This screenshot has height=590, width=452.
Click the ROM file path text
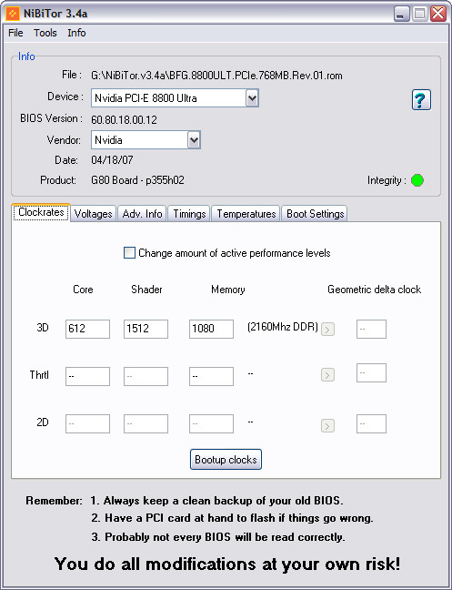[216, 76]
